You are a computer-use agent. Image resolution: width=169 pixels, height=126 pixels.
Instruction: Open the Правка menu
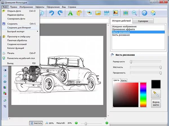point(14,7)
